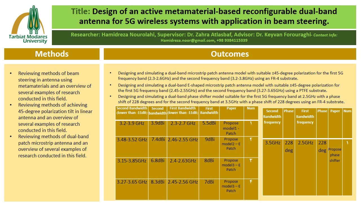Click the Methods section header

pos(52,54)
